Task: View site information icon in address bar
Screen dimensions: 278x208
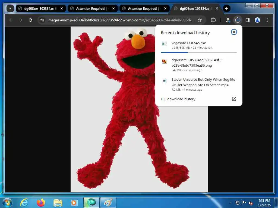Action: 42,20
